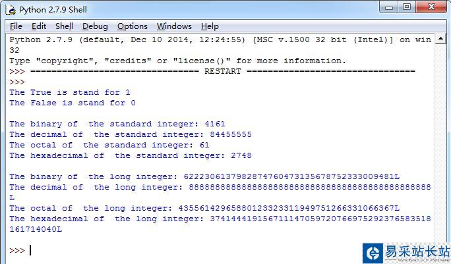Click the 'The True is stand for 1' line
Image resolution: width=451 pixels, height=264 pixels.
[70, 92]
